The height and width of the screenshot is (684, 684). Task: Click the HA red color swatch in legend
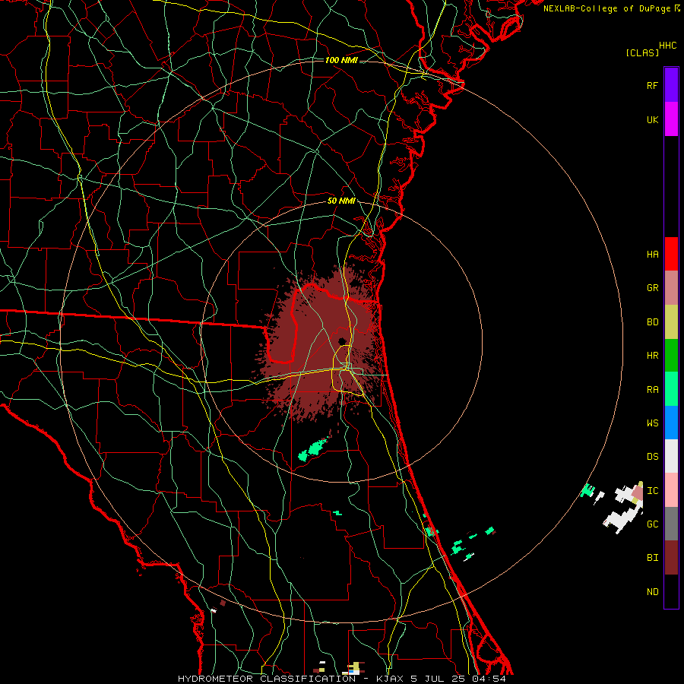pyautogui.click(x=671, y=254)
